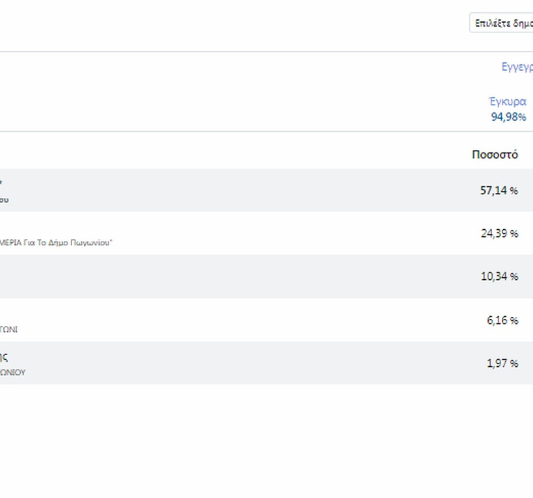Click the divider line below the dropdown
This screenshot has width=533, height=498.
click(260, 51)
